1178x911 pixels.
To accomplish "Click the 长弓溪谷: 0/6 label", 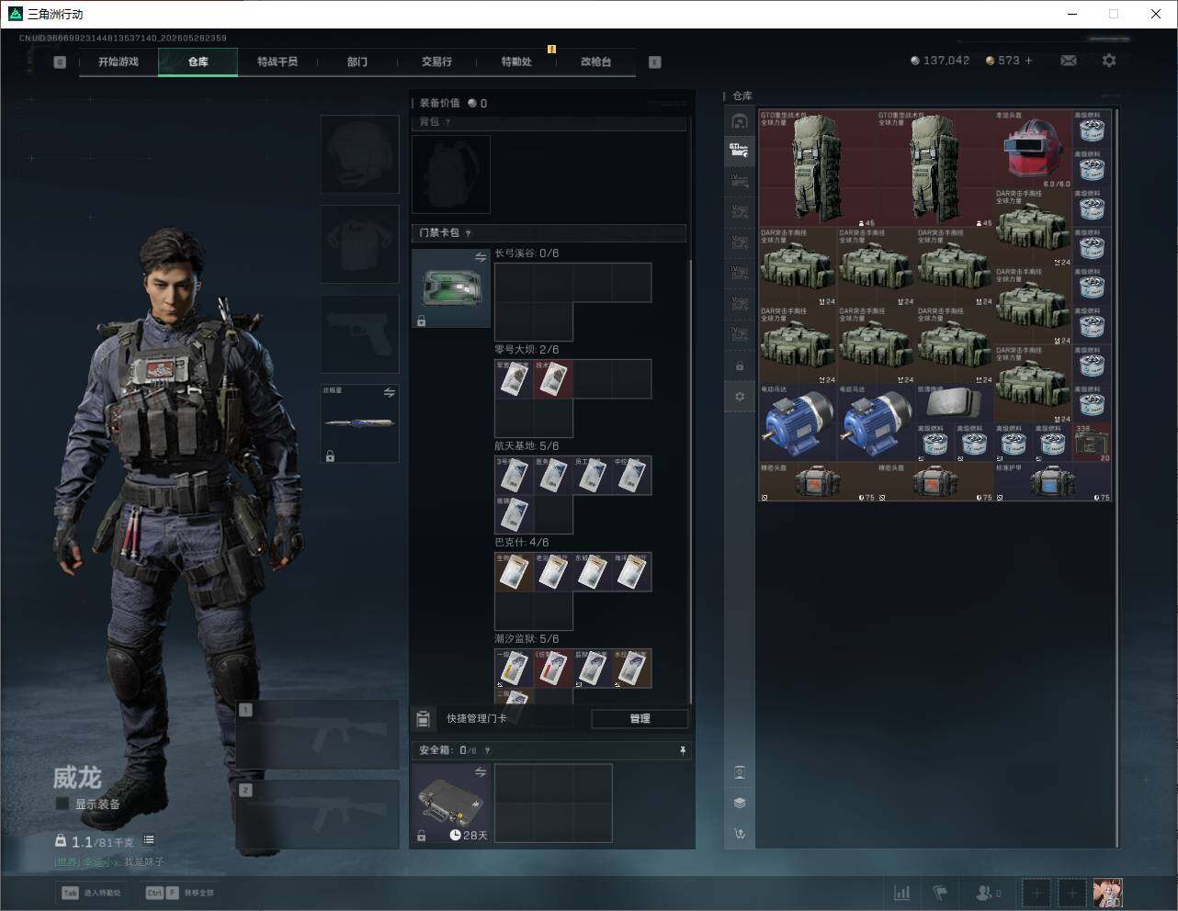I will 527,253.
